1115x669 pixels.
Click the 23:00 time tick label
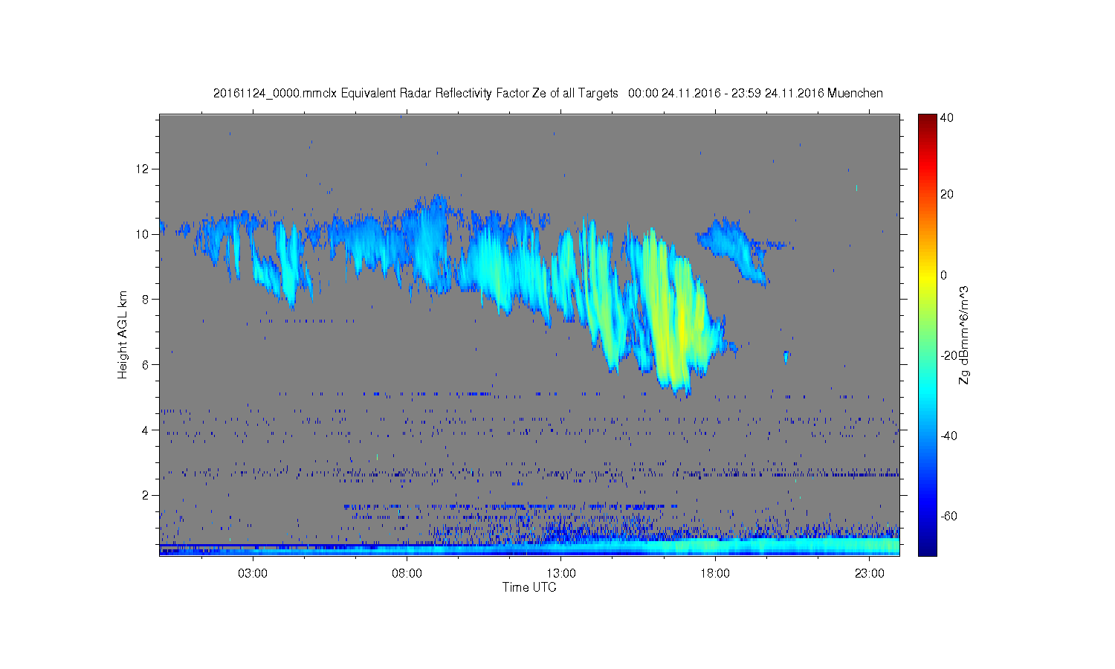click(870, 574)
